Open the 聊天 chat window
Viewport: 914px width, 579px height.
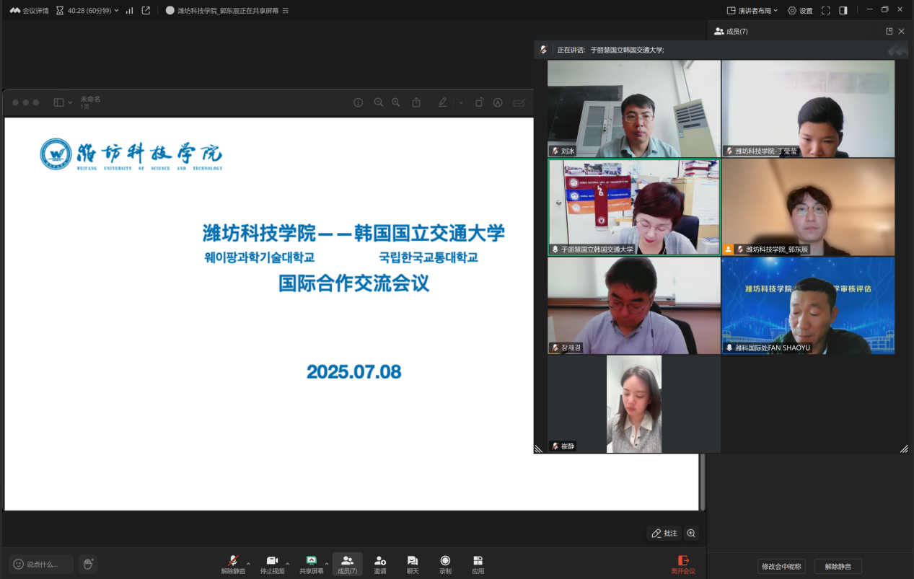pyautogui.click(x=412, y=564)
